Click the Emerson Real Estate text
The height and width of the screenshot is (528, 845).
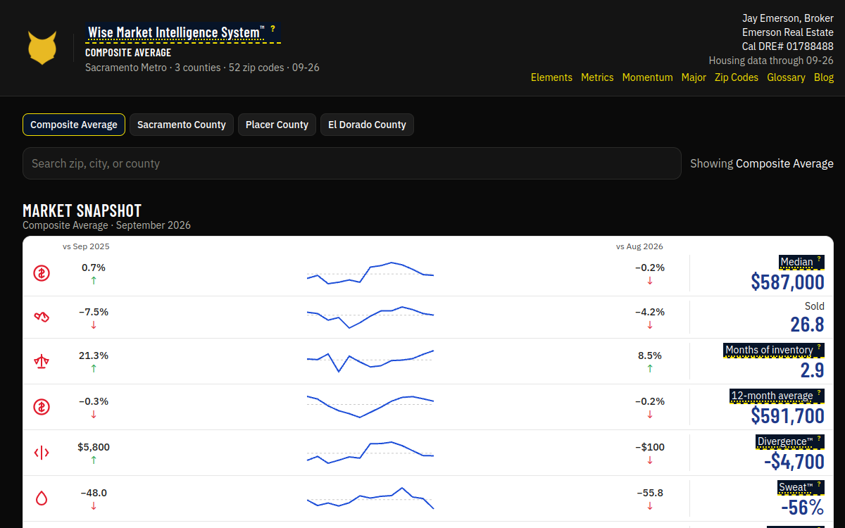pyautogui.click(x=788, y=32)
